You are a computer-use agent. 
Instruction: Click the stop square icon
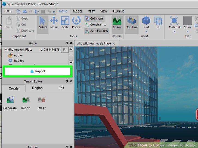pos(43,12)
